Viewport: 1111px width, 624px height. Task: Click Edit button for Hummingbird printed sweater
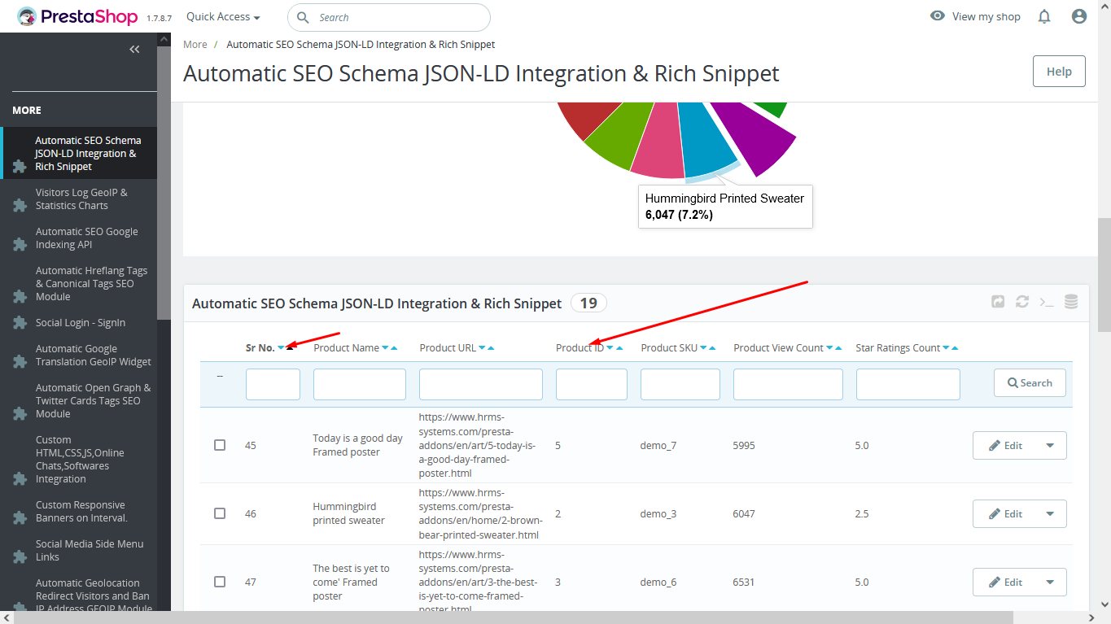(1004, 513)
